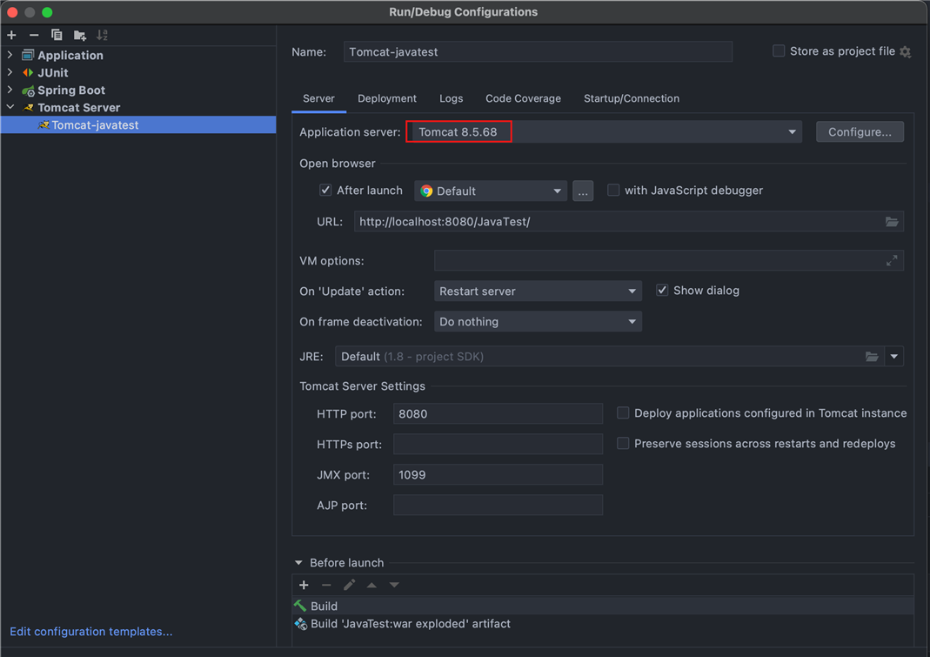
Task: Collapse the Before launch section
Action: tap(298, 563)
